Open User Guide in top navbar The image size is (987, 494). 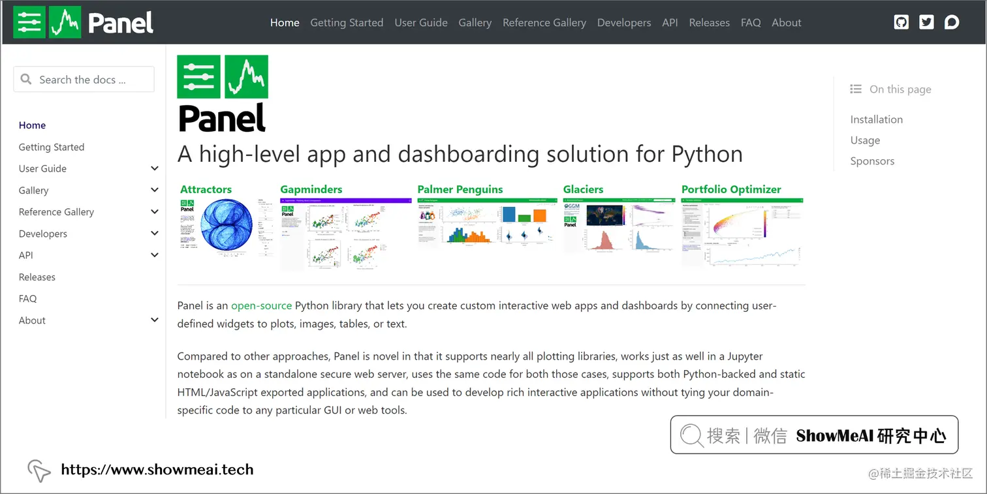[x=421, y=22]
